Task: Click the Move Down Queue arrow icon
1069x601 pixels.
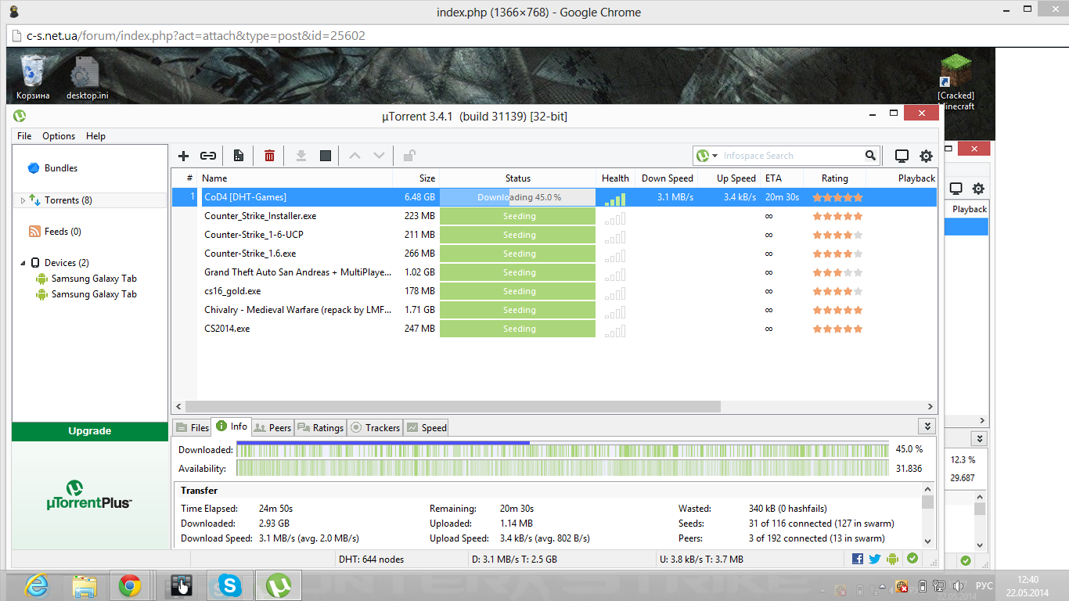Action: point(379,156)
